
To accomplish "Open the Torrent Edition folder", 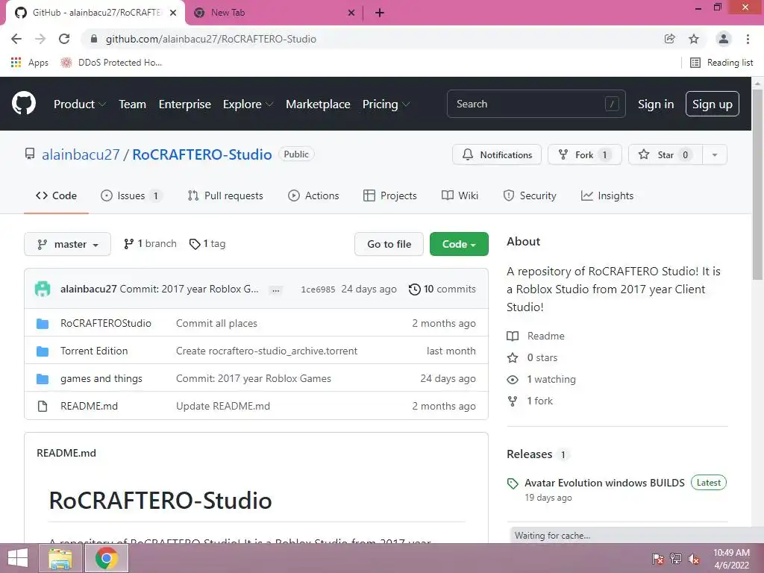I will click(x=94, y=351).
